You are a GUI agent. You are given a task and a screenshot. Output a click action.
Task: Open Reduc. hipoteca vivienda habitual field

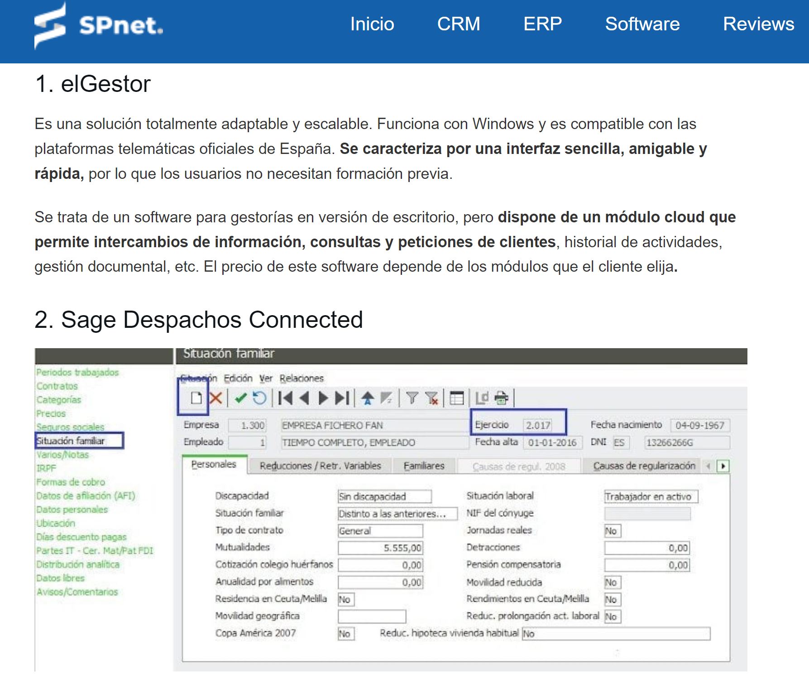(x=616, y=633)
